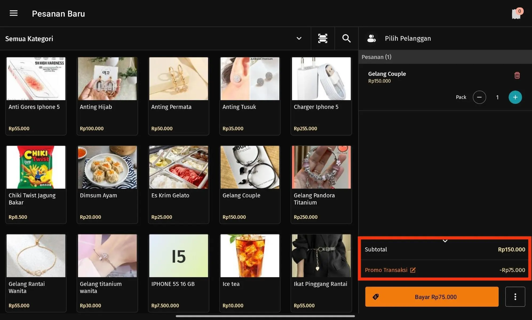Viewport: 532px width, 320px height.
Task: Add Gelang Pandora Titanium product
Action: tap(321, 184)
